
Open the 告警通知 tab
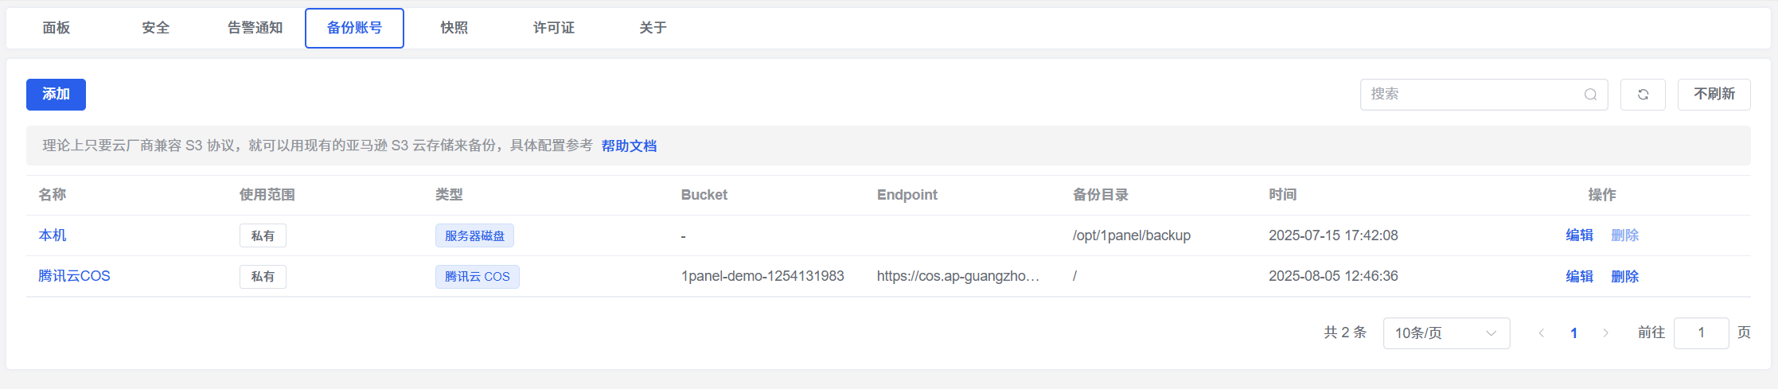(x=255, y=28)
